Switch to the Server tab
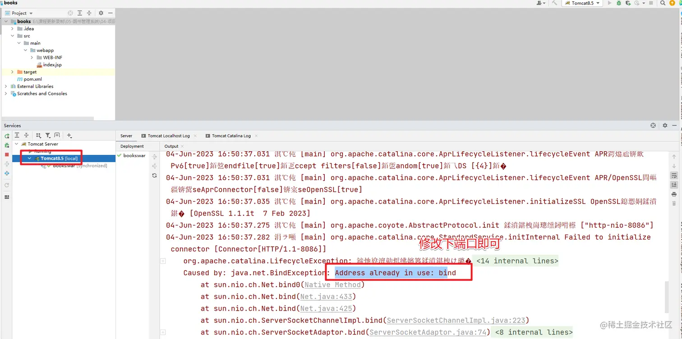682x339 pixels. point(126,136)
